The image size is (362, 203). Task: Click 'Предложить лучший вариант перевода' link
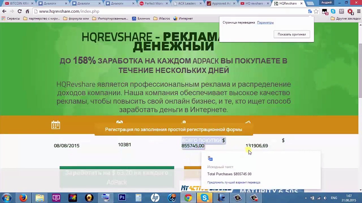click(x=234, y=182)
